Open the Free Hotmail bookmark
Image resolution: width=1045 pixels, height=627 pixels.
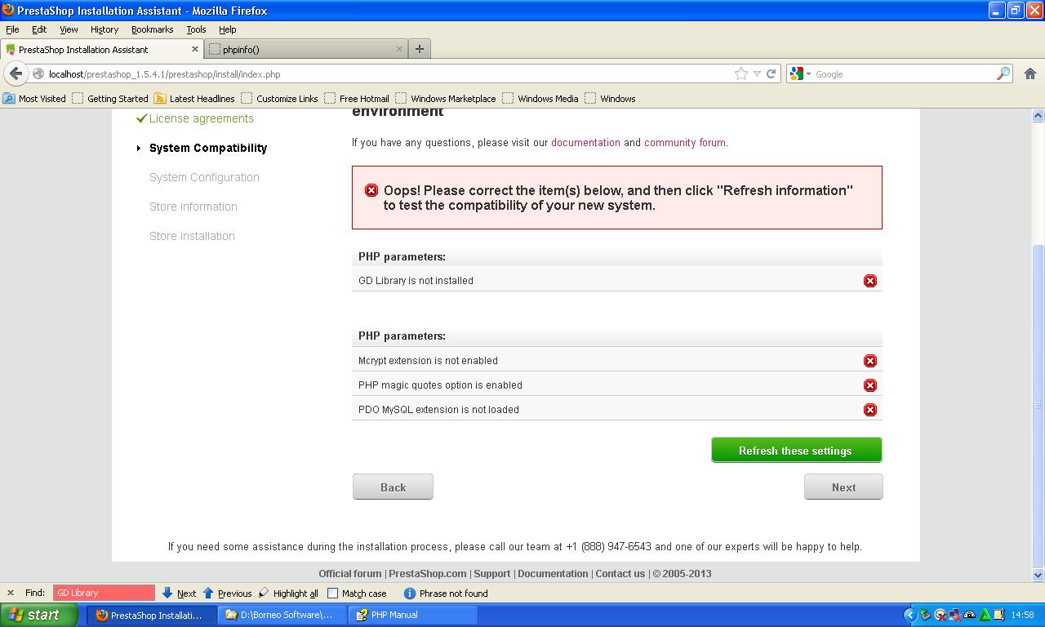357,99
